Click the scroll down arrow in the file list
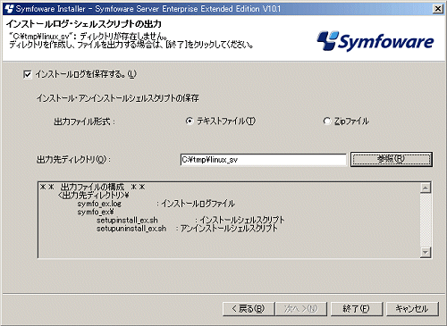The width and height of the screenshot is (447, 326). point(426,252)
